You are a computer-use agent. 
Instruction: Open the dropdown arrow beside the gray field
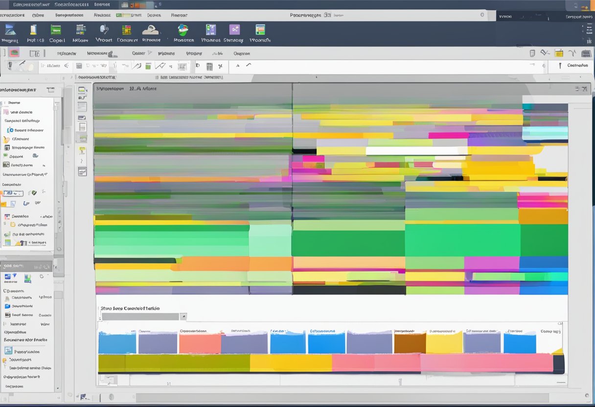click(183, 317)
